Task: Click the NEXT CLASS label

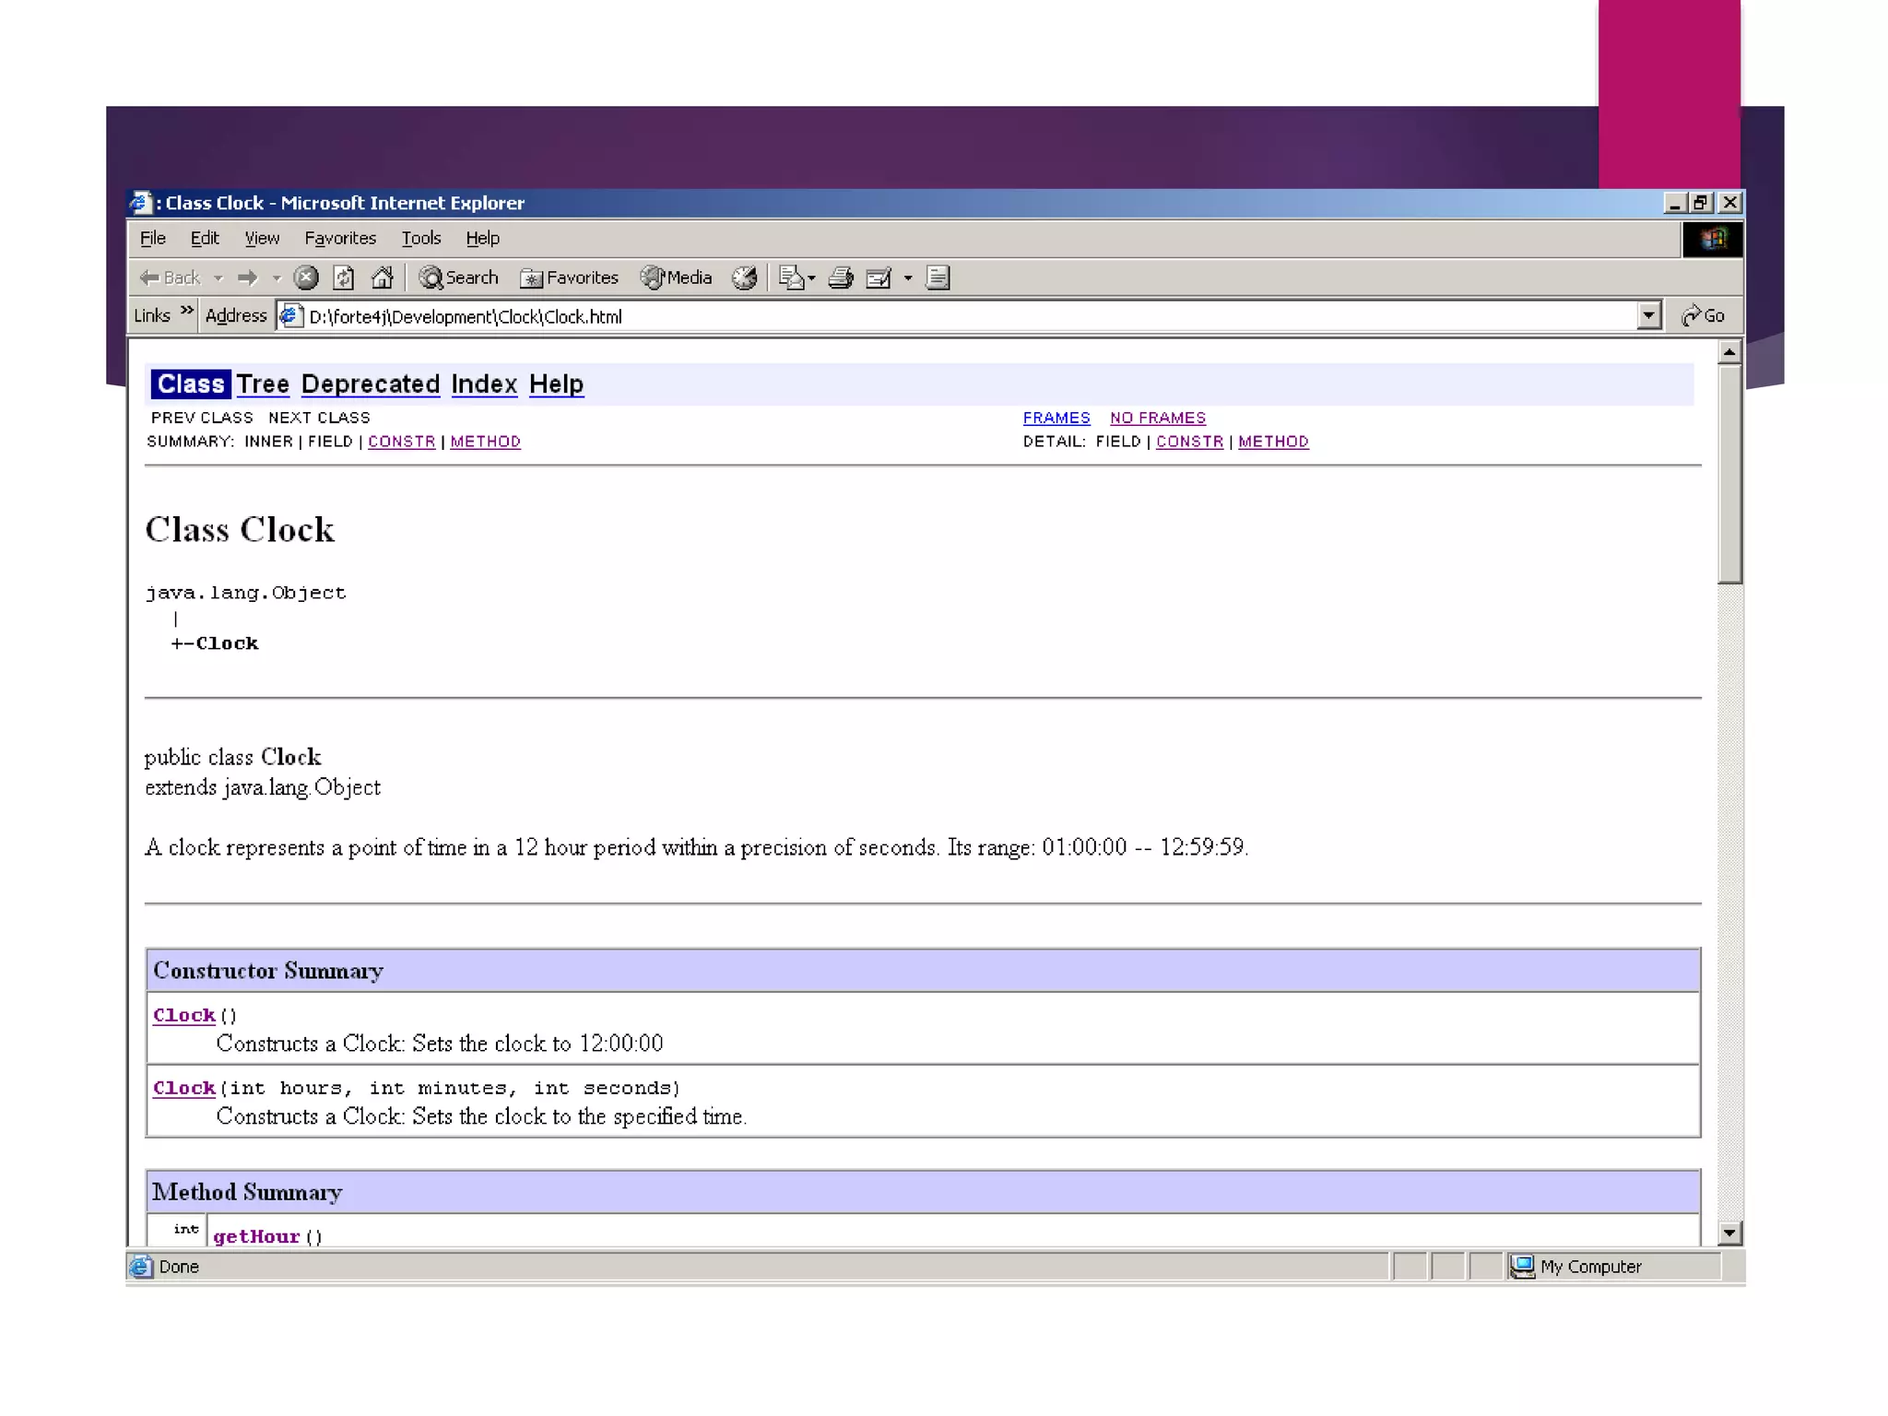Action: pyautogui.click(x=319, y=418)
